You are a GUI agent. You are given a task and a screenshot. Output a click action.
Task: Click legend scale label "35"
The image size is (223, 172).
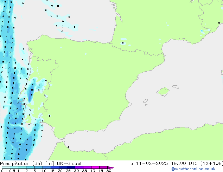pos(84,171)
